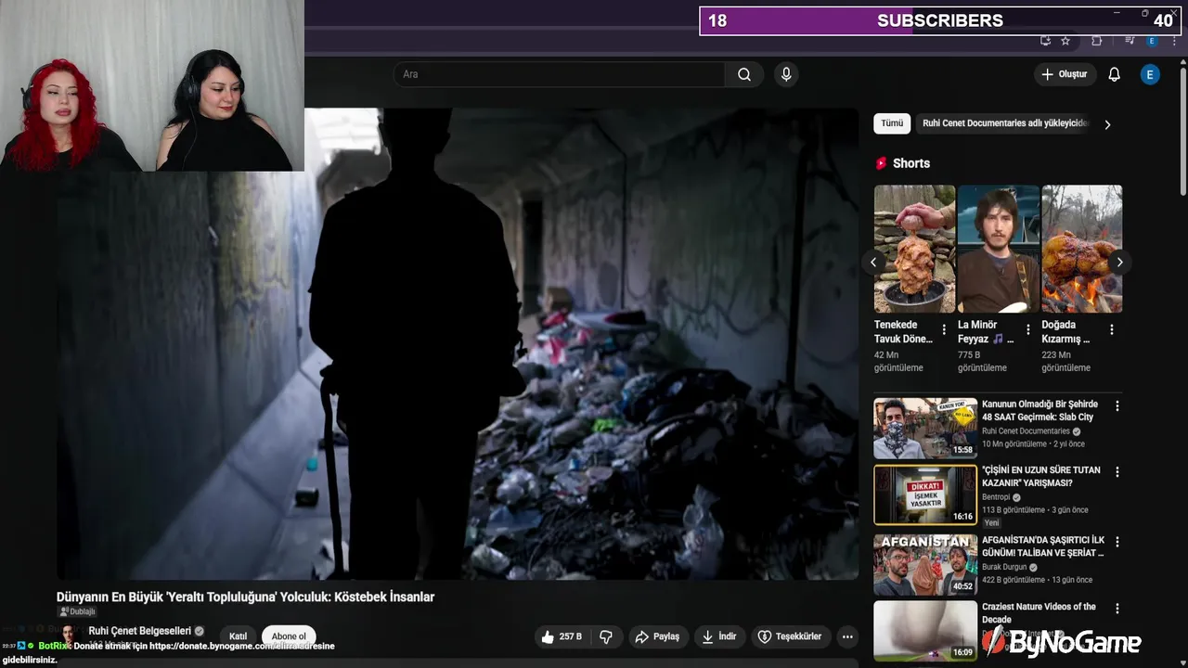1188x668 pixels.
Task: Activate voice search microphone icon
Action: click(x=786, y=74)
